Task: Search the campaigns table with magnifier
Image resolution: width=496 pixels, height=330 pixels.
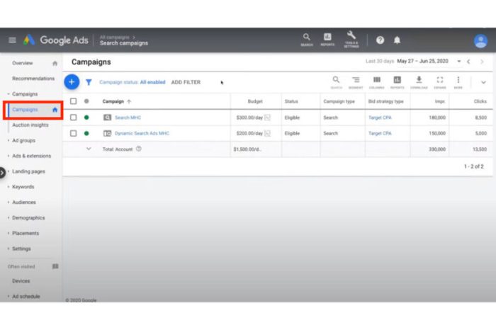Action: click(x=336, y=82)
